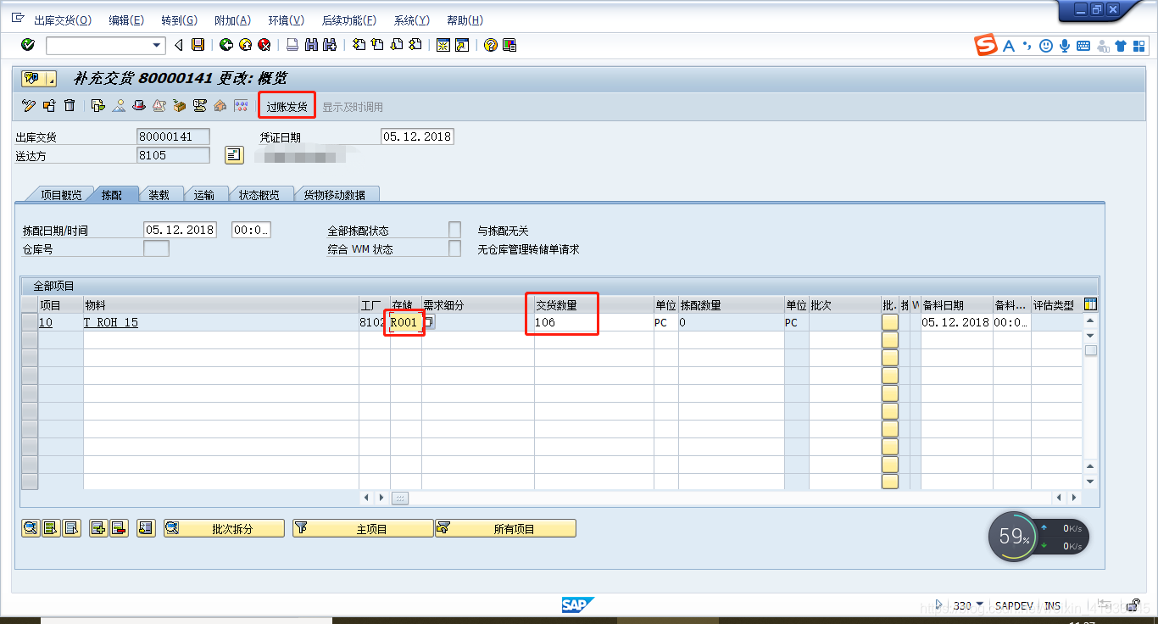Viewport: 1158px width, 624px height.
Task: Click the Customize Local Layout icon
Action: click(x=509, y=45)
